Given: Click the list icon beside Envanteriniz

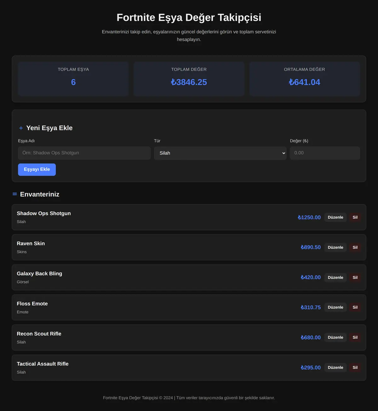Looking at the screenshot, I should coord(14,194).
